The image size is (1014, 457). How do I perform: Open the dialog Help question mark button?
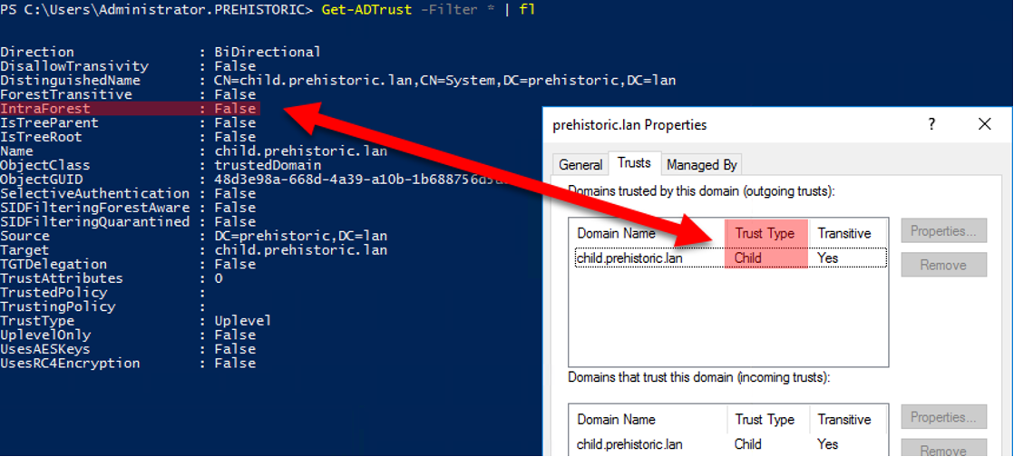(931, 125)
